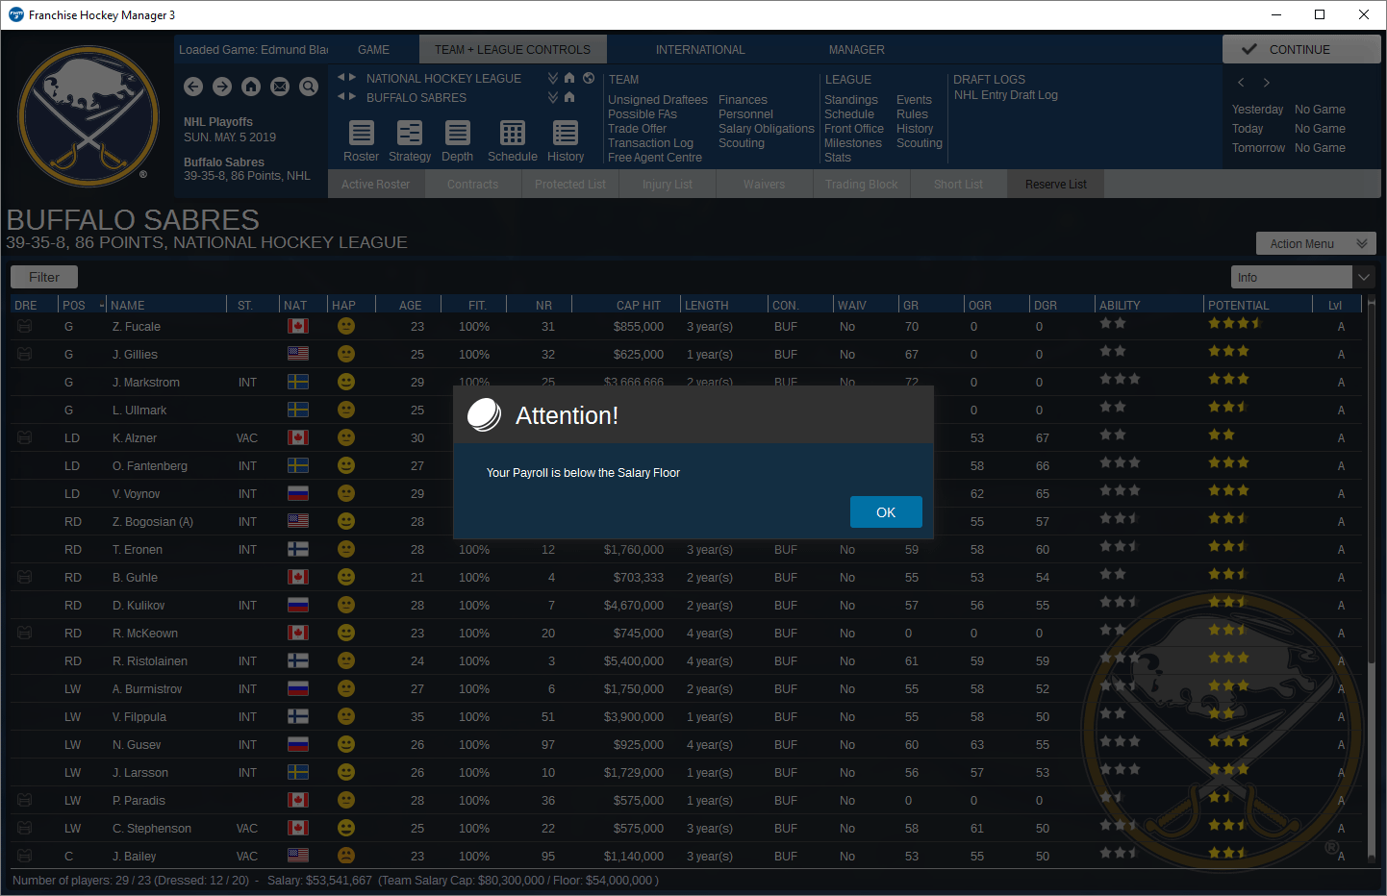Open the Info view dropdown

[1302, 277]
